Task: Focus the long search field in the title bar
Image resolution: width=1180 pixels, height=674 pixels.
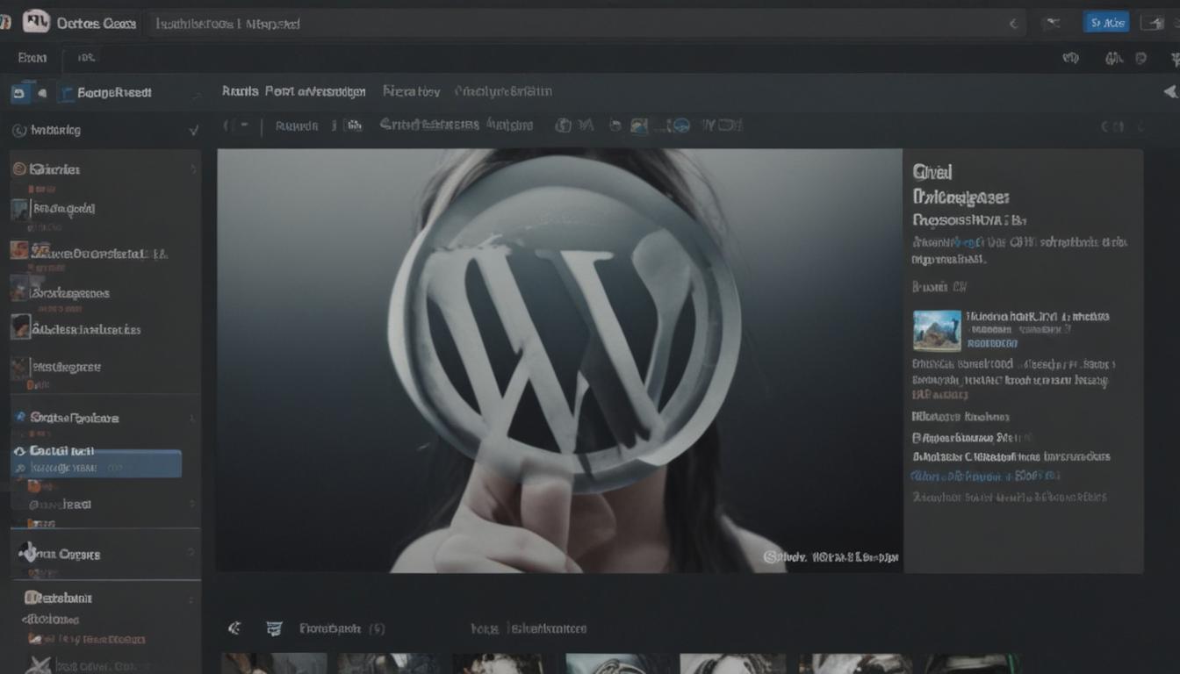Action: 586,24
